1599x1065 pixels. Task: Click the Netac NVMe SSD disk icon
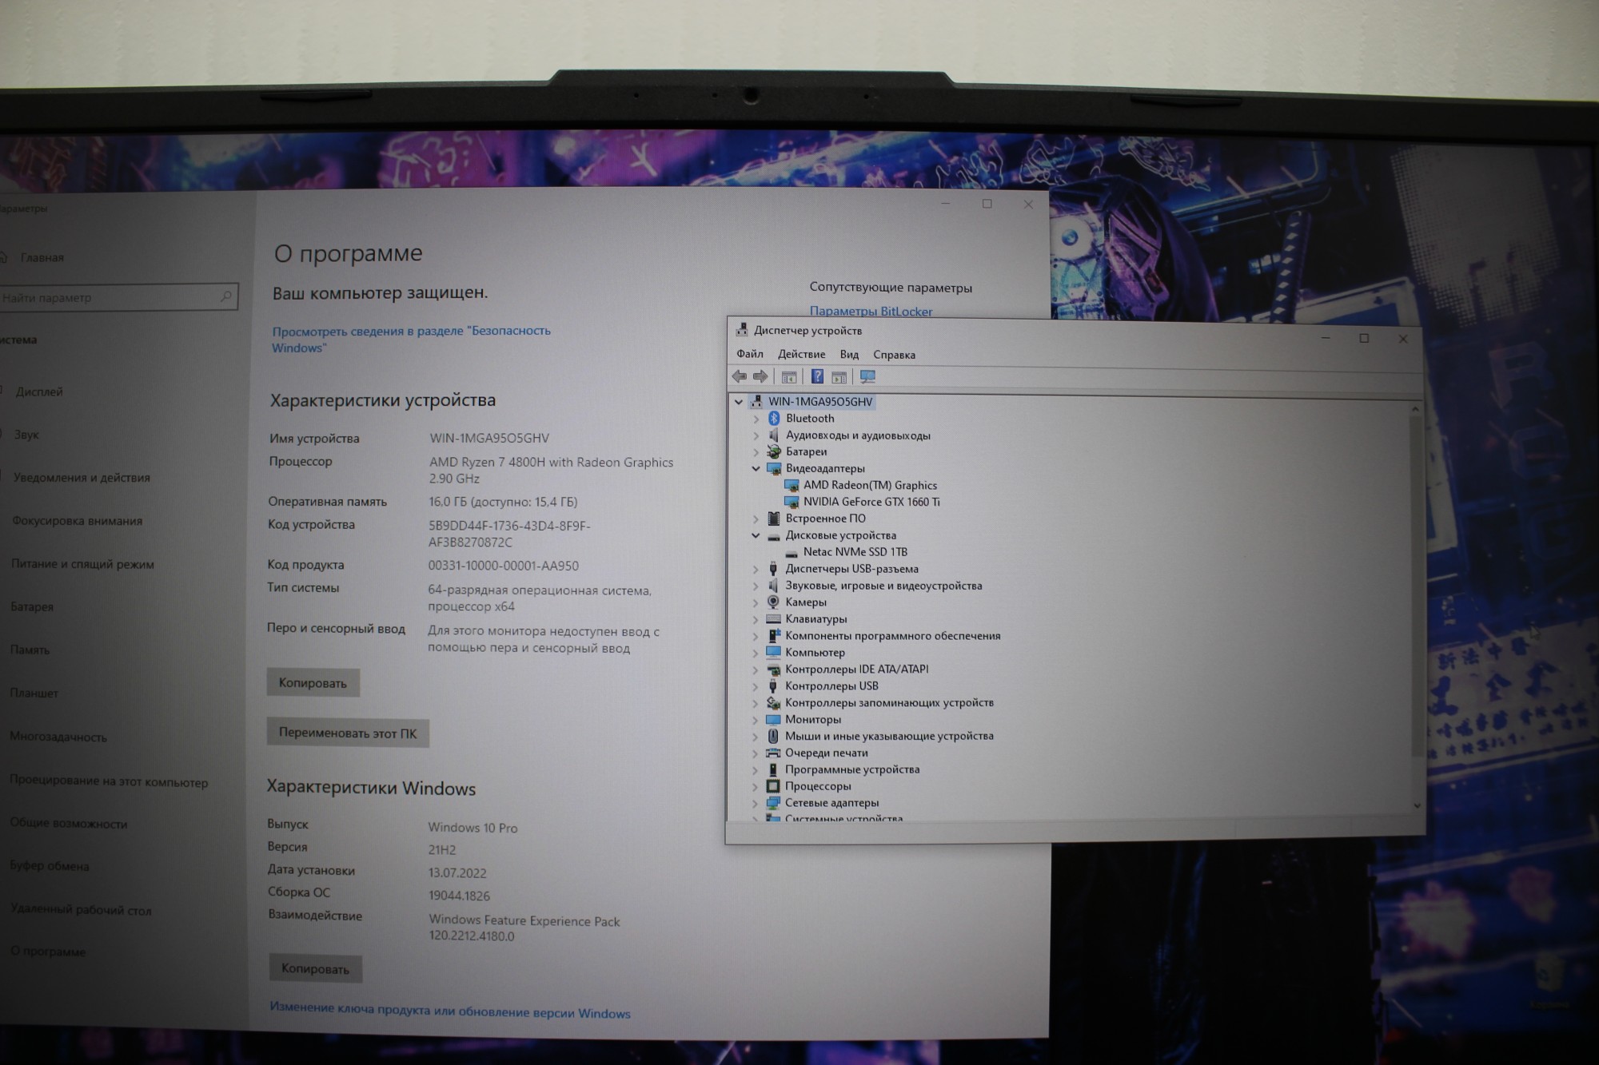tap(792, 552)
